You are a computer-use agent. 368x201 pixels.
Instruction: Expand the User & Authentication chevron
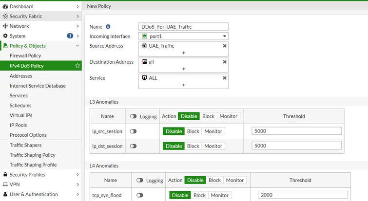tap(77, 194)
